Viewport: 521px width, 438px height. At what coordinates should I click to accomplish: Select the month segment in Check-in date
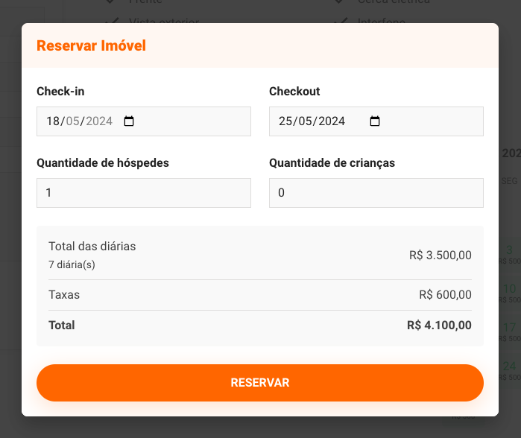72,121
